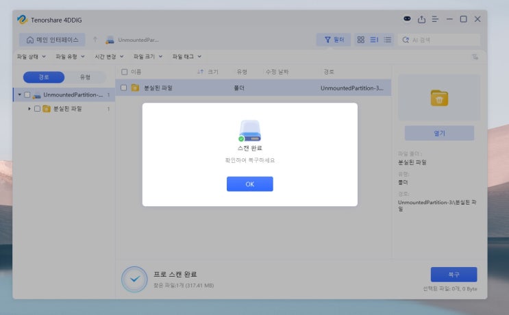
Task: Click OK in the scan complete dialog
Action: pyautogui.click(x=249, y=184)
